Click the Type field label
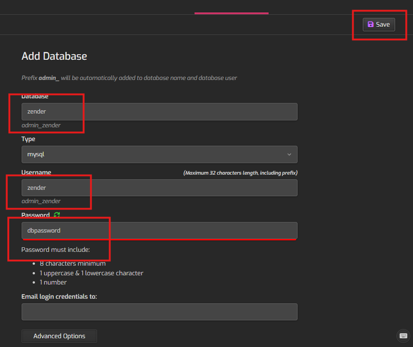The height and width of the screenshot is (347, 413). (29, 139)
